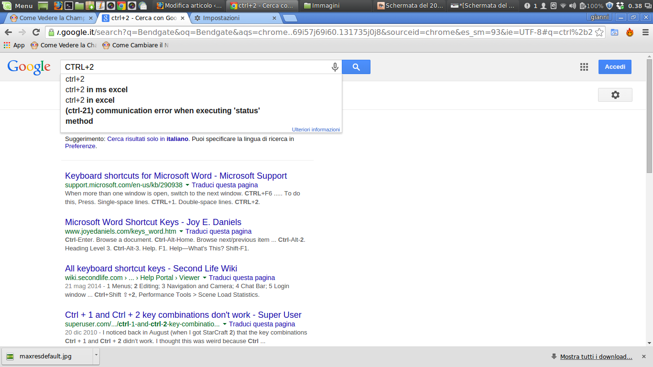Viewport: 653px width, 367px height.
Task: Expand dropdown arrow next to joyedaniels.com URL
Action: [x=181, y=231]
